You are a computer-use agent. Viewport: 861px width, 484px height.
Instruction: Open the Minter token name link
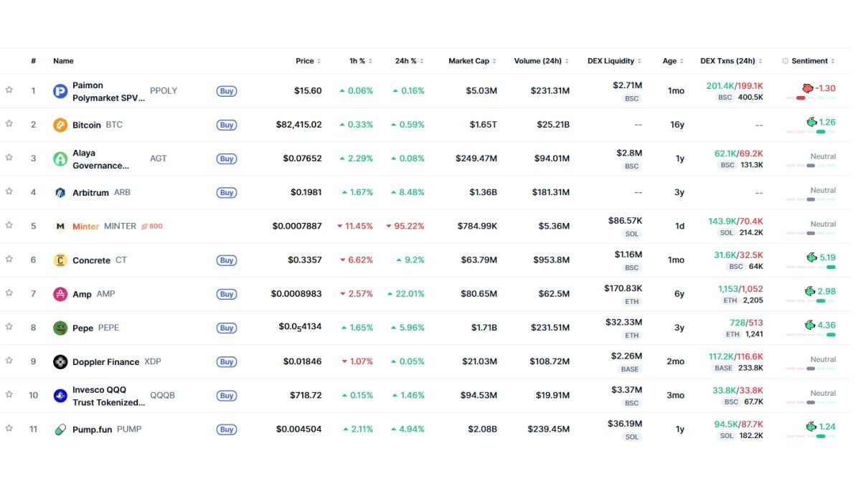pos(85,227)
